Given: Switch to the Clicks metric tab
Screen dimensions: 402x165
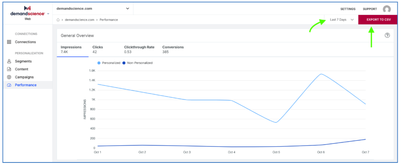Looking at the screenshot, I should pyautogui.click(x=98, y=49).
